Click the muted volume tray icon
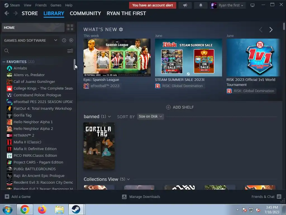The image size is (286, 215). pyautogui.click(x=258, y=210)
